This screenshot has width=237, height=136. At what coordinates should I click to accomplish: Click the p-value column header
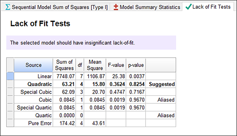click(x=136, y=65)
